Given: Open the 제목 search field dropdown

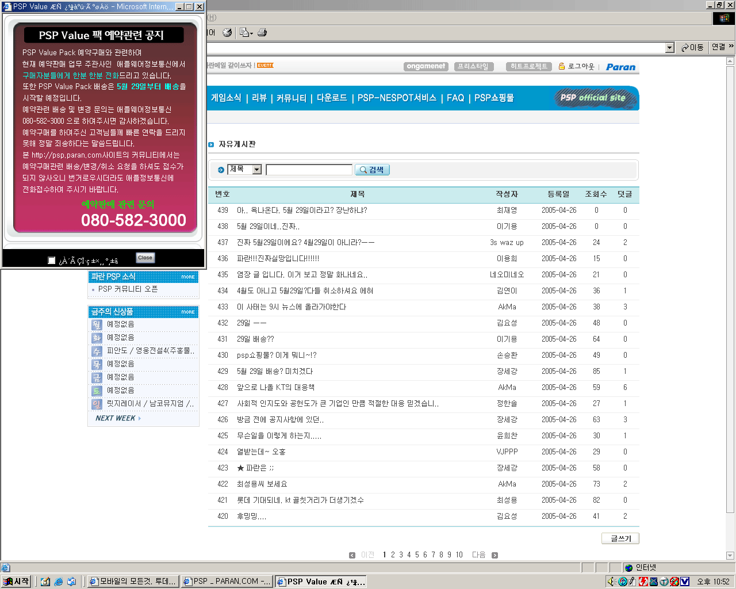Looking at the screenshot, I should click(257, 170).
